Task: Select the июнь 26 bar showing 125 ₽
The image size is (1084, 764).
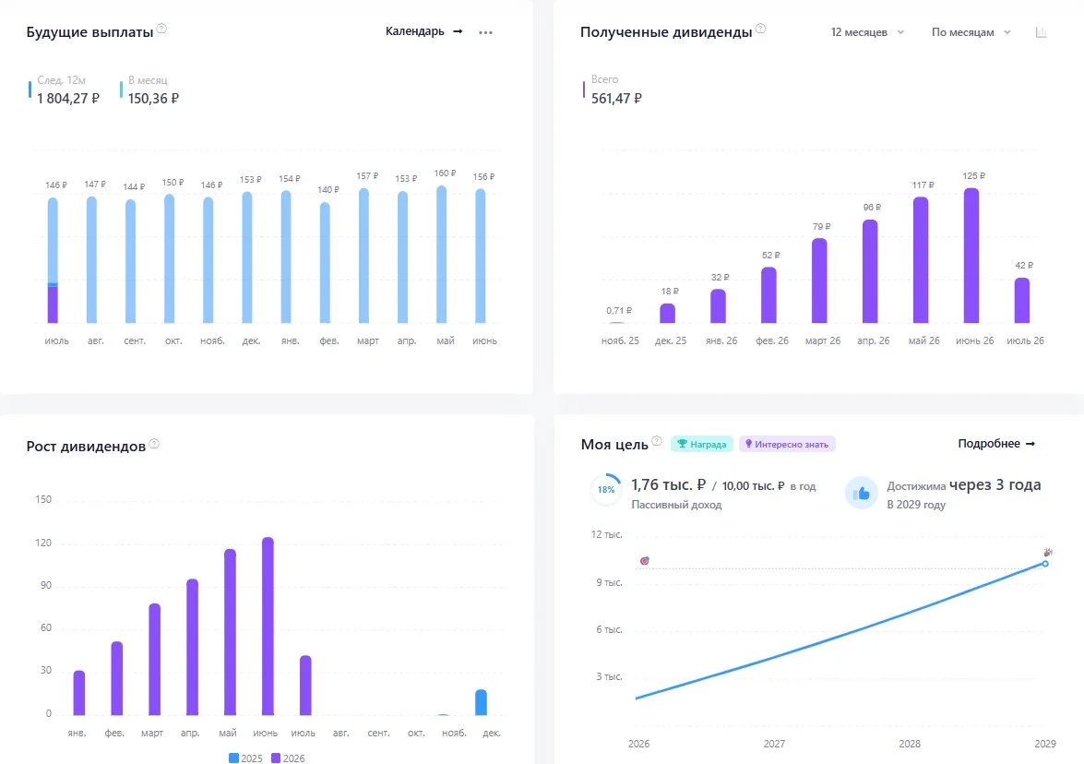Action: point(971,256)
